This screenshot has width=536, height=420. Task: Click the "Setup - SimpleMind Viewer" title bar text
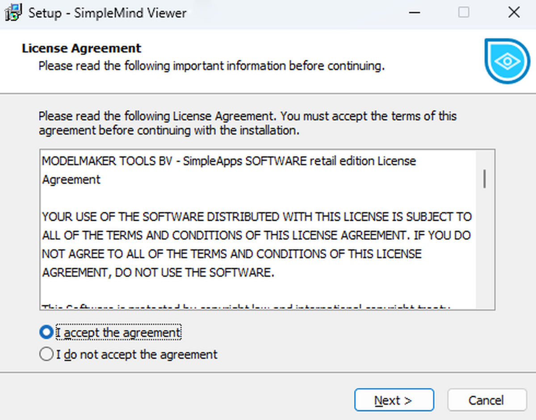click(x=107, y=13)
